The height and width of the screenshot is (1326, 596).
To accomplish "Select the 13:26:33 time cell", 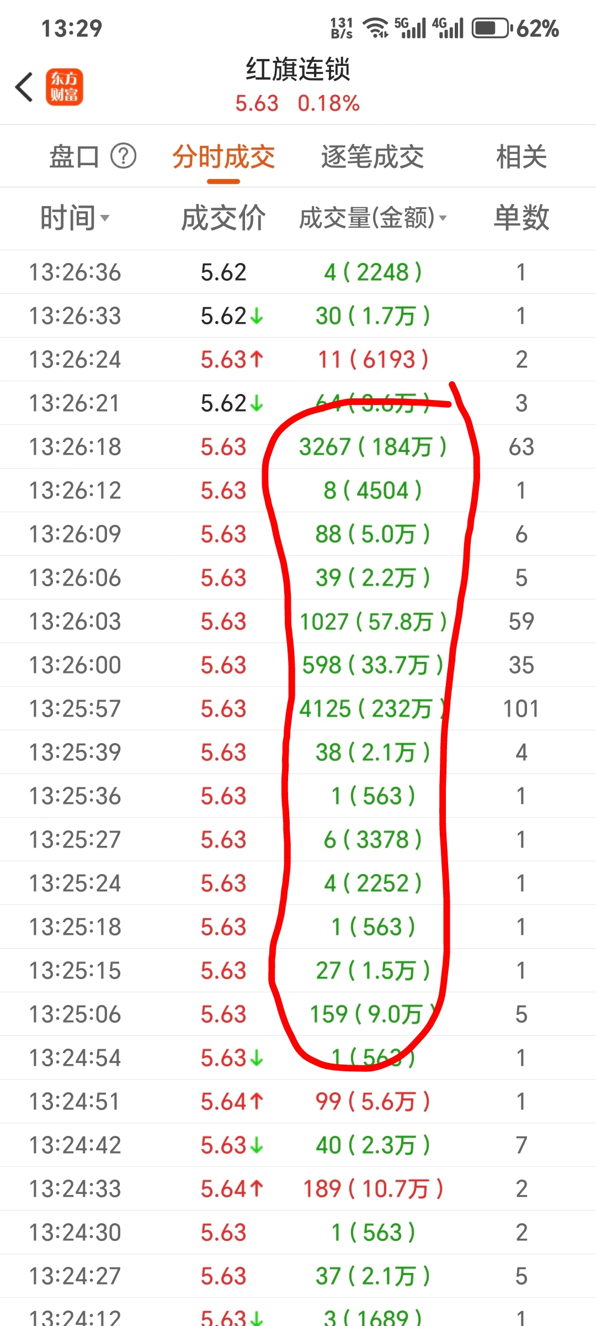I will click(x=75, y=316).
